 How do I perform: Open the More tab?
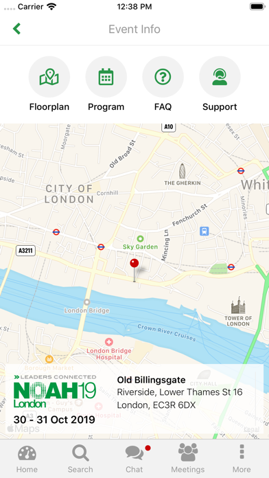pos(242,459)
